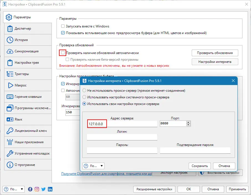Click the field containing value 150
Viewport: 251px width, 195px height.
click(73, 112)
